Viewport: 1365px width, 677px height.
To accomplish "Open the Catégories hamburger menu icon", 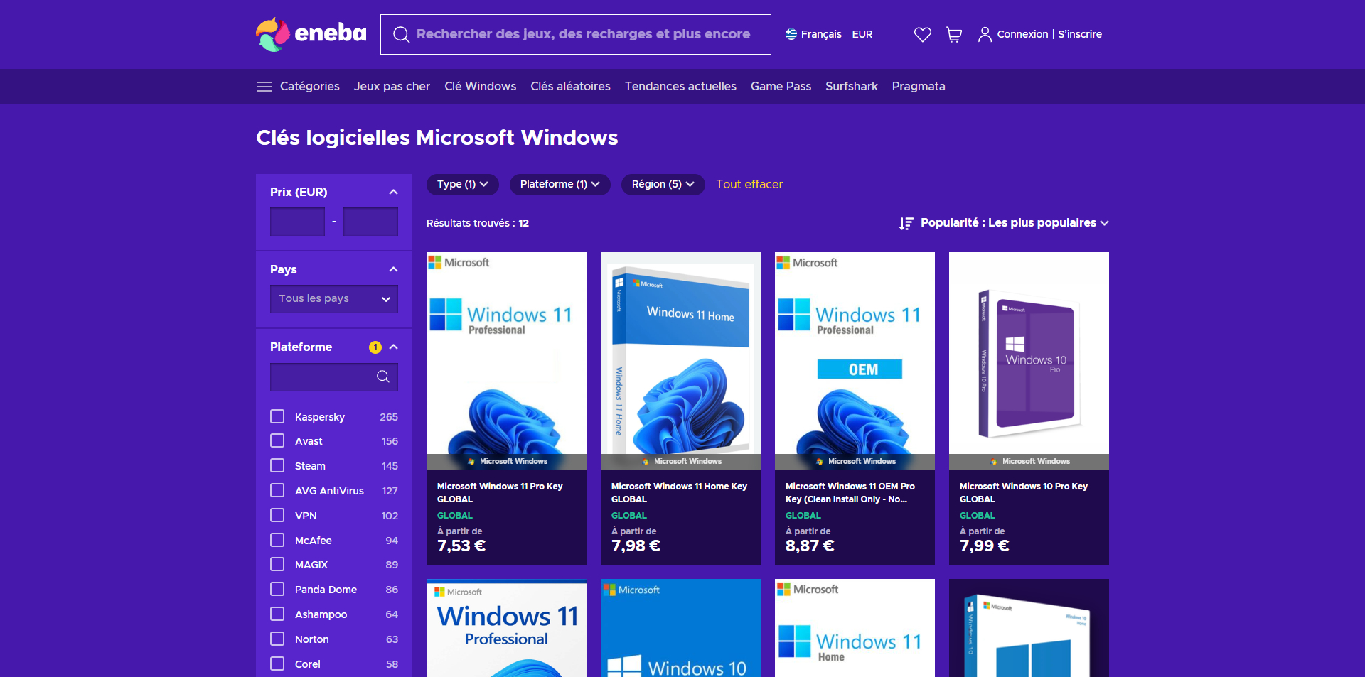I will pos(264,87).
